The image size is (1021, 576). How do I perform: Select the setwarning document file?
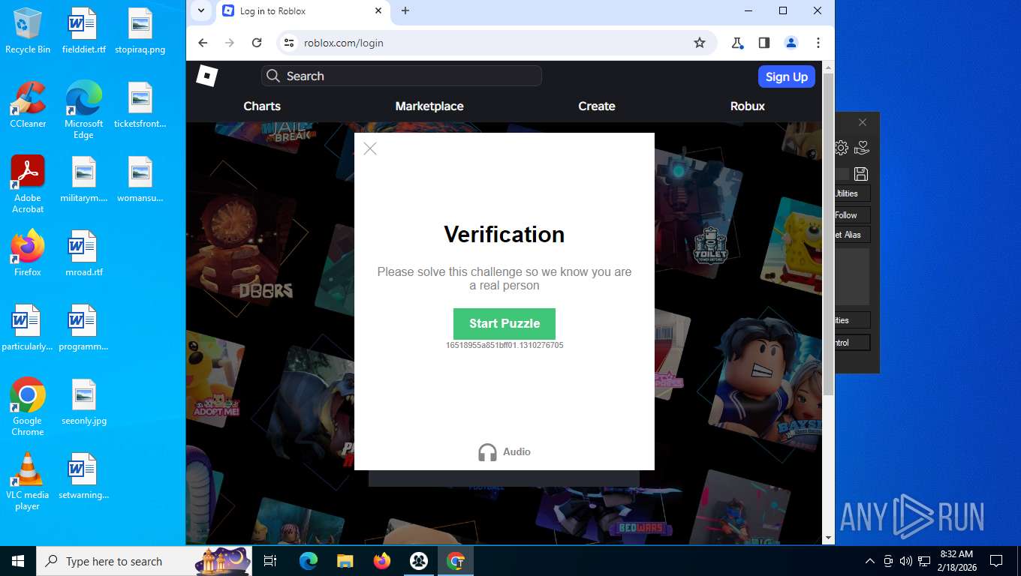pos(83,476)
